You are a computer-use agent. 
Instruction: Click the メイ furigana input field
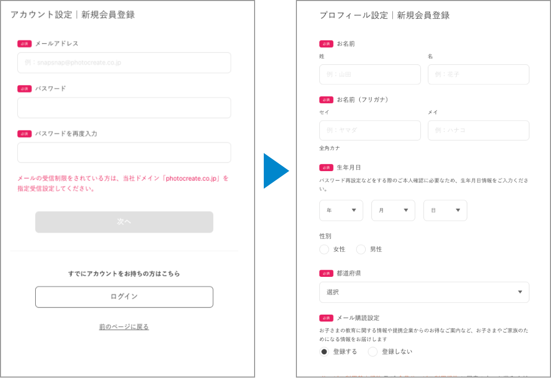click(478, 130)
